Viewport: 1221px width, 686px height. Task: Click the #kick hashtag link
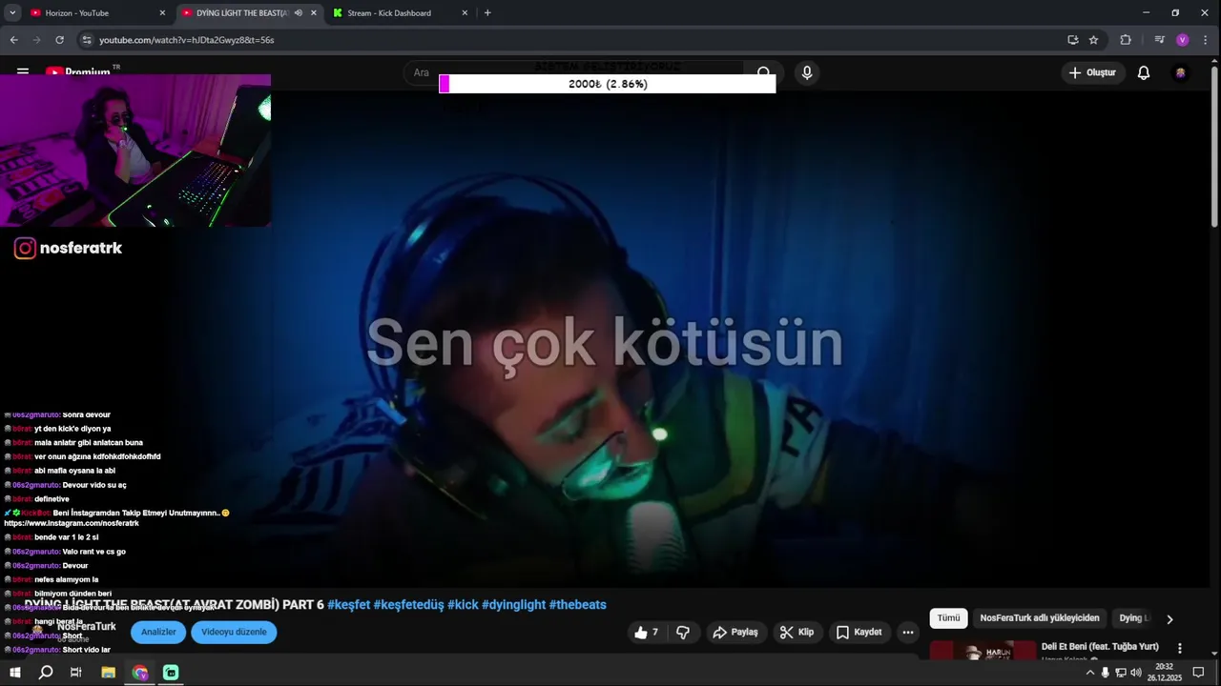click(463, 605)
